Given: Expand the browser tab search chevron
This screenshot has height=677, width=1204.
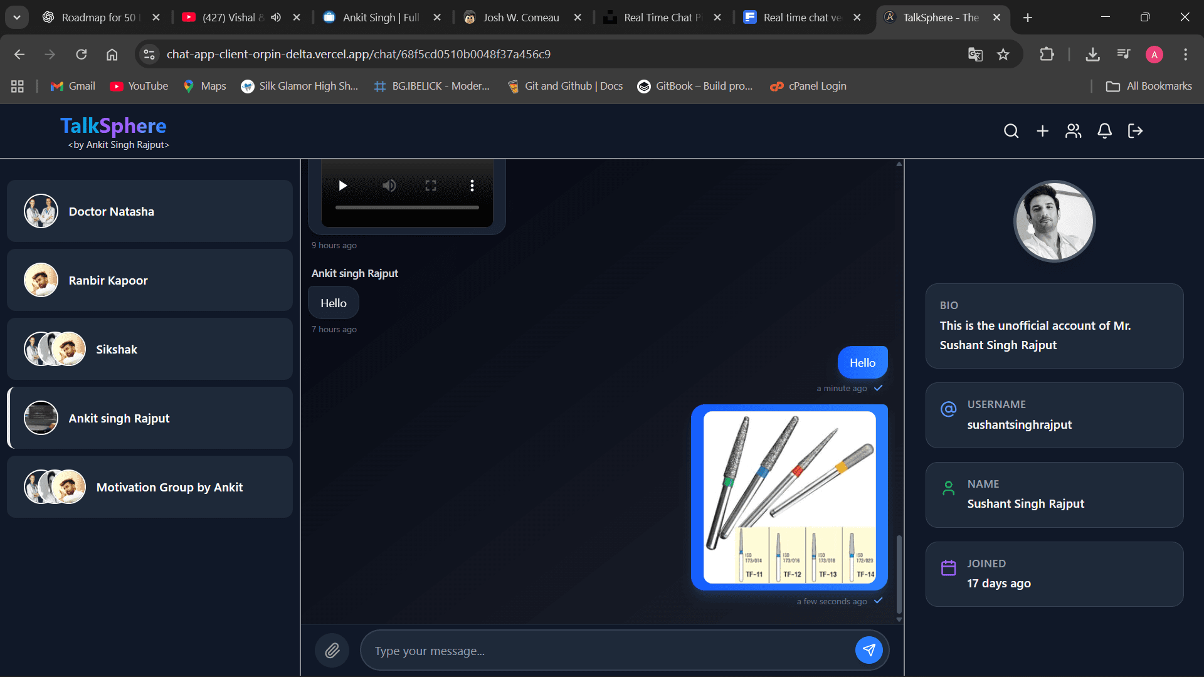Looking at the screenshot, I should (17, 18).
